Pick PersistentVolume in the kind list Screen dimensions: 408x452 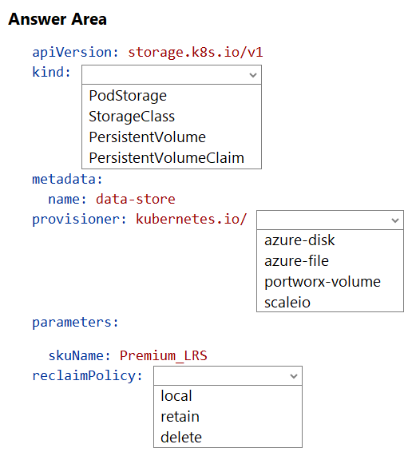pos(147,137)
